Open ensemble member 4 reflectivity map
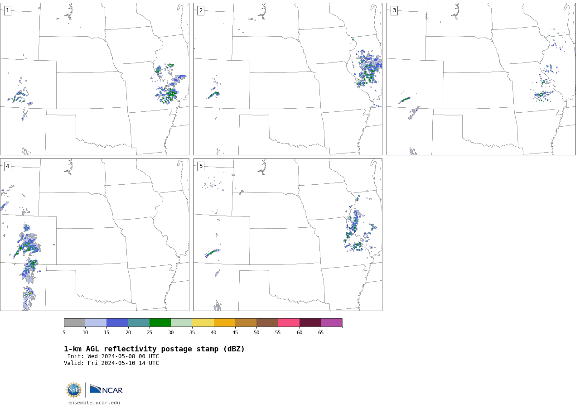 click(94, 235)
